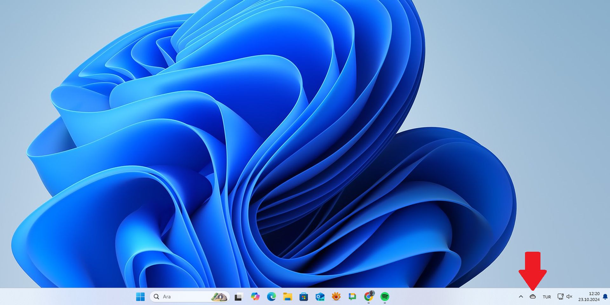The height and width of the screenshot is (305, 610).
Task: Open File Explorer from the taskbar
Action: 288,297
